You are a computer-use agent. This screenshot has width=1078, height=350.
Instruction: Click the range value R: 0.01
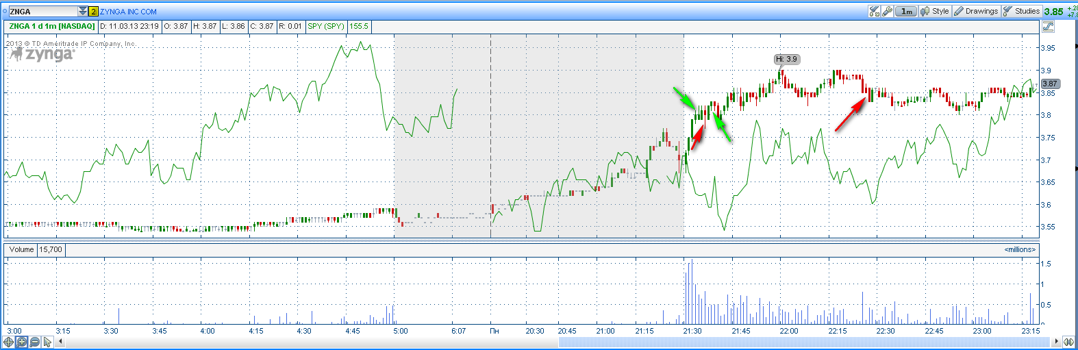[290, 26]
